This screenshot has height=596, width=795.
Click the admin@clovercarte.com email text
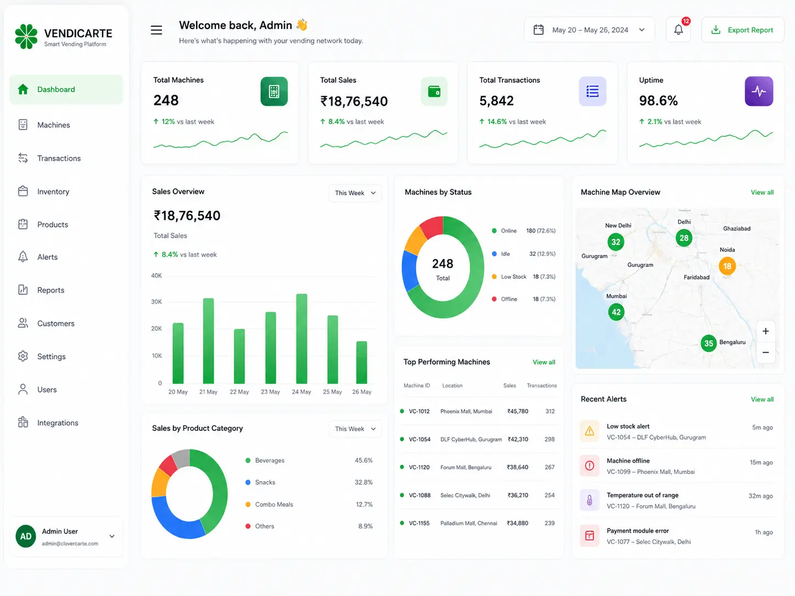pos(70,544)
